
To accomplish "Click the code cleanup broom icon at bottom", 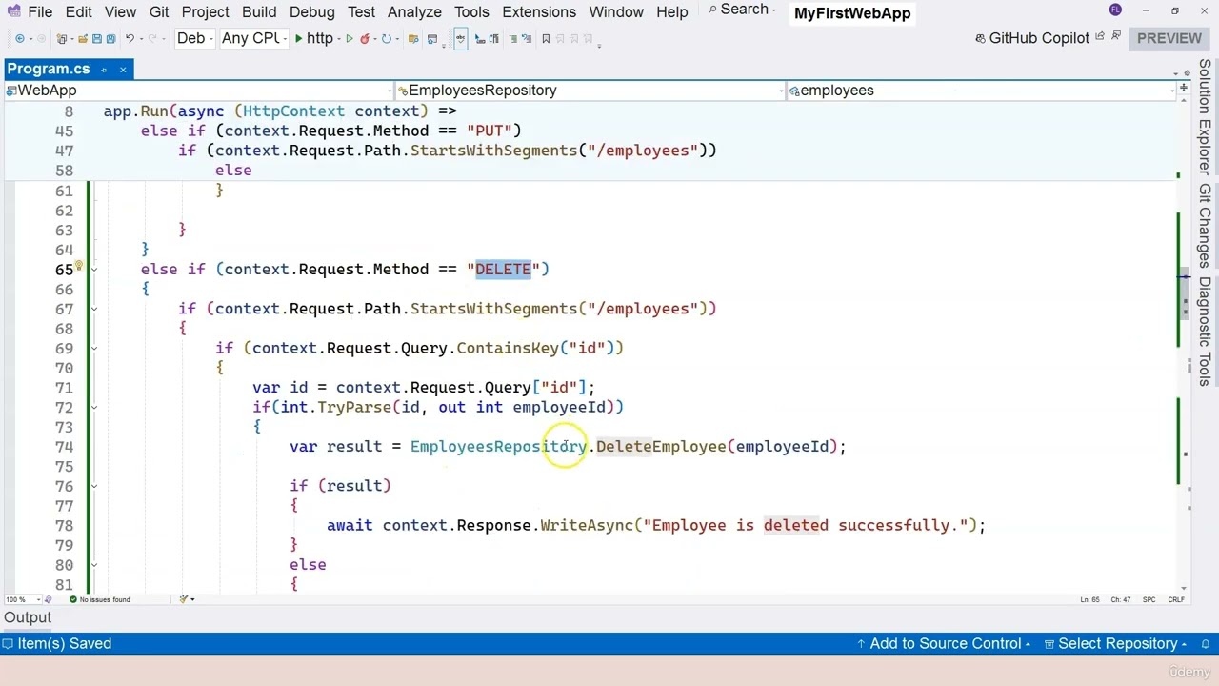I will tap(184, 599).
